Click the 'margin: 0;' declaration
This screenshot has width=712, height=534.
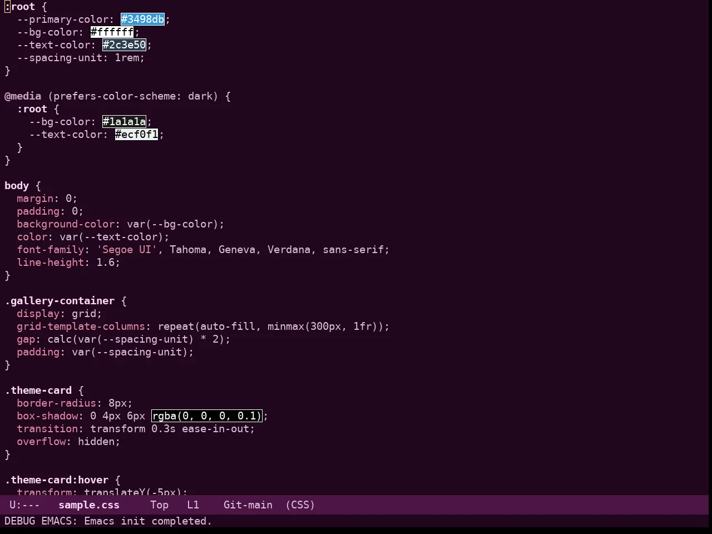47,199
